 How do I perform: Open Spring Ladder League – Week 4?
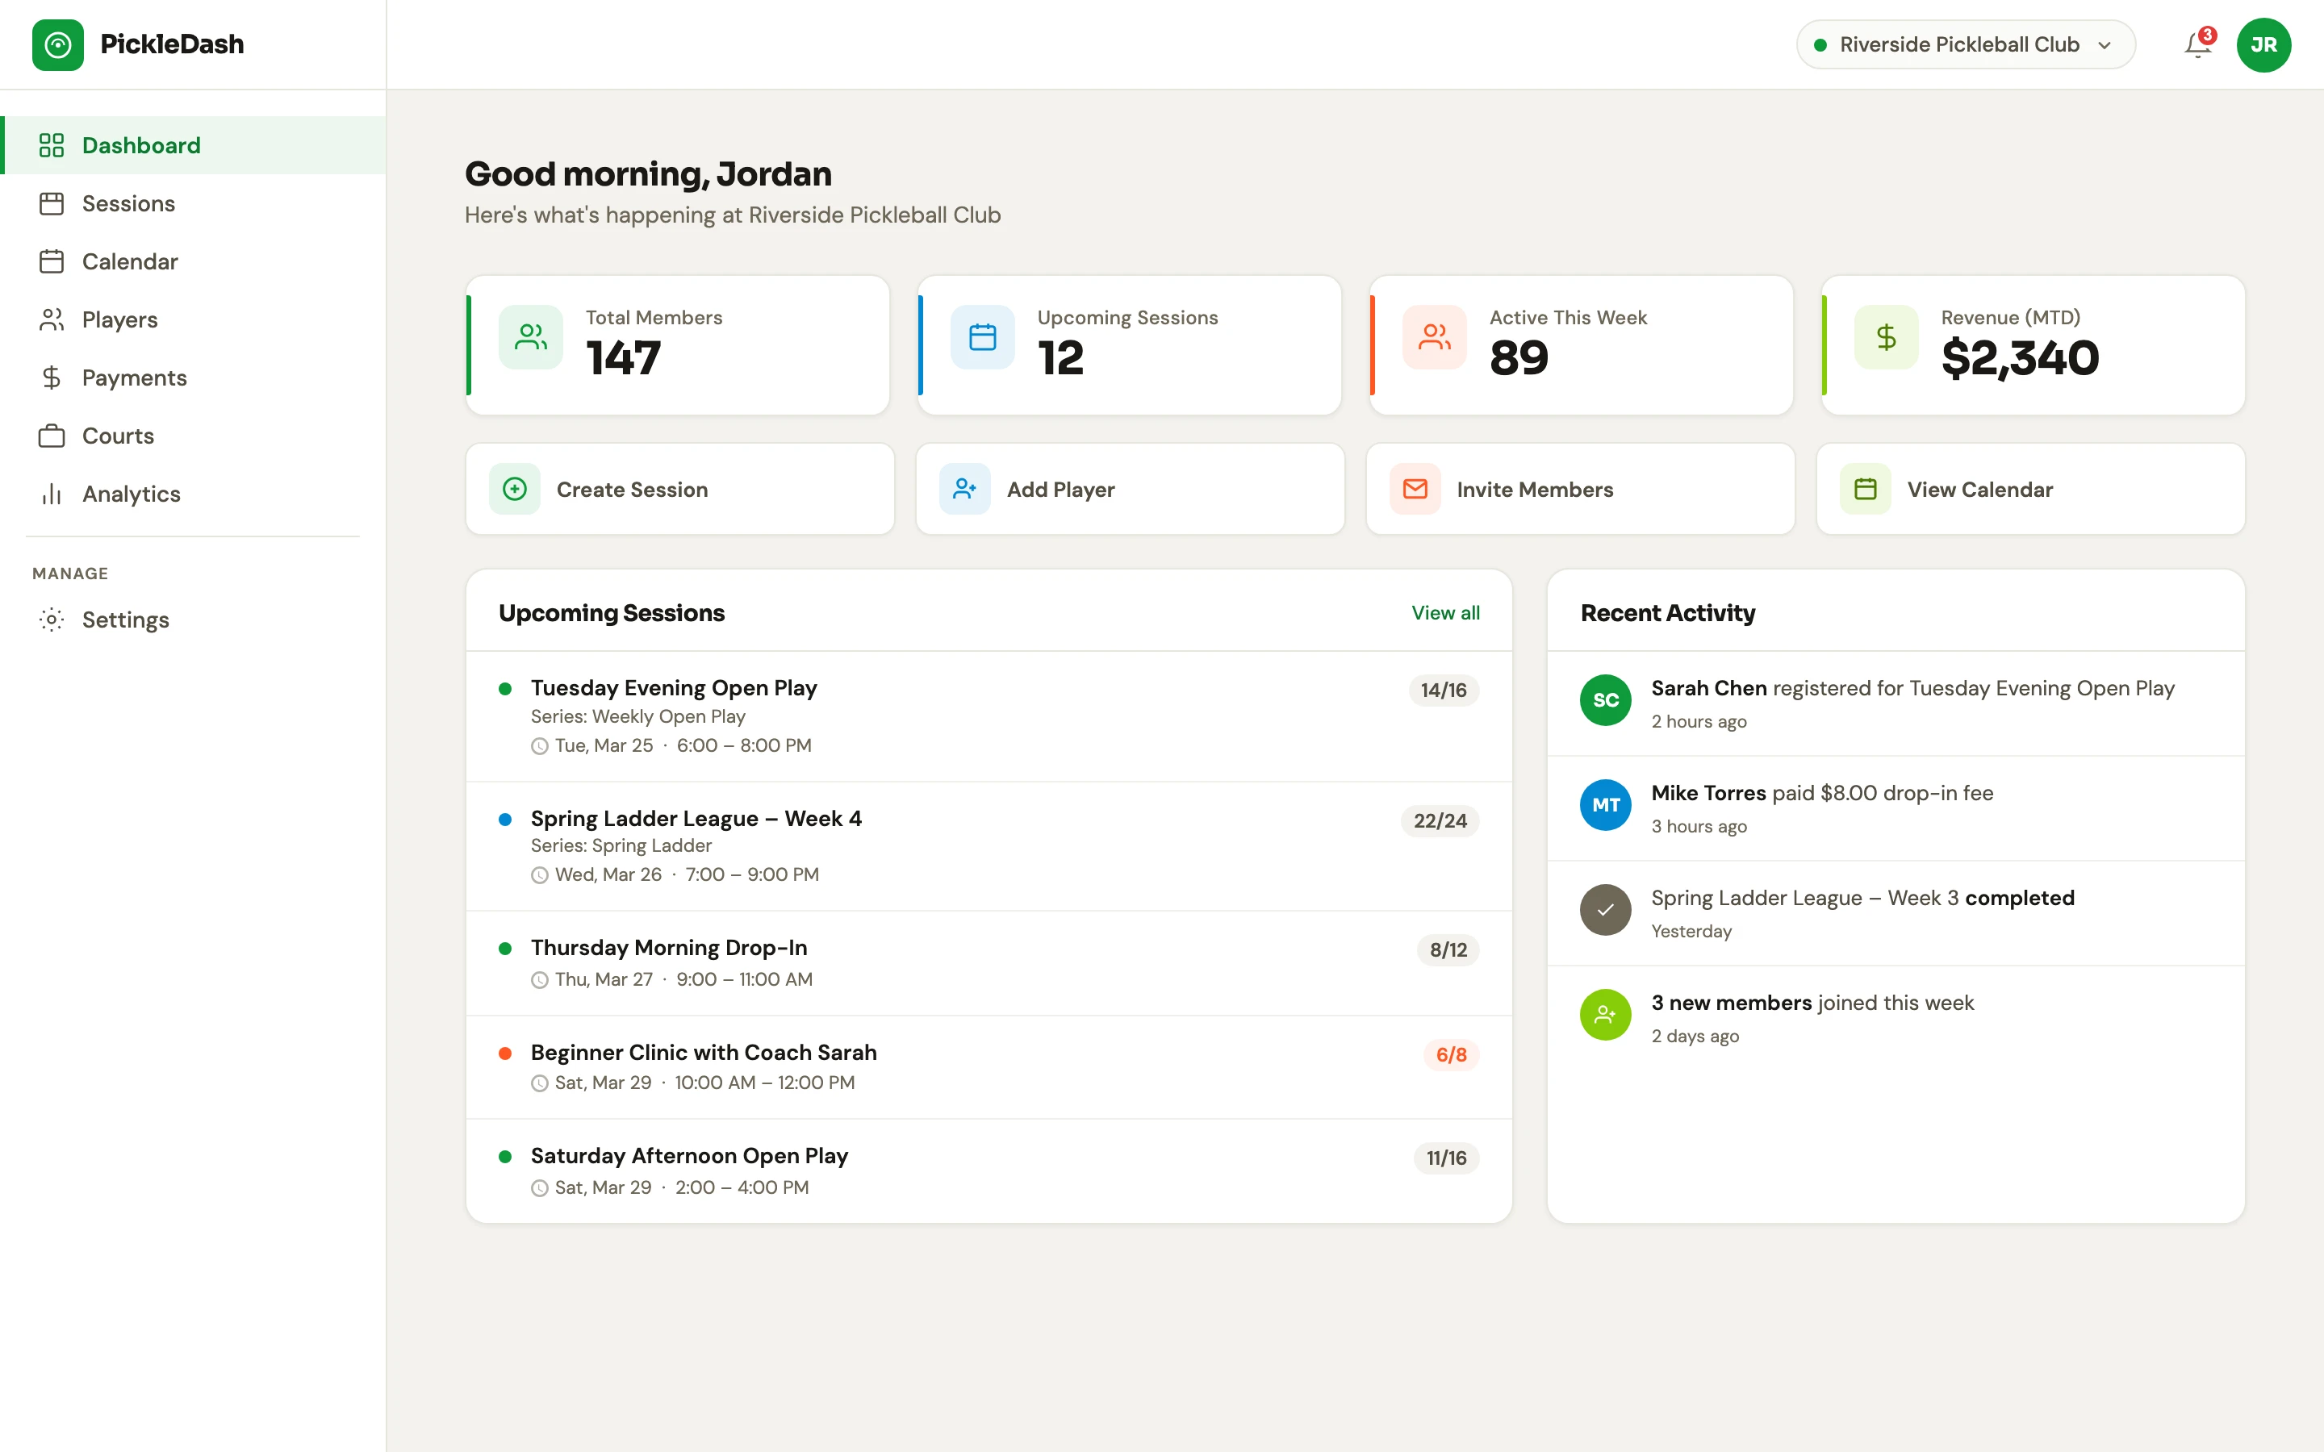[x=989, y=846]
